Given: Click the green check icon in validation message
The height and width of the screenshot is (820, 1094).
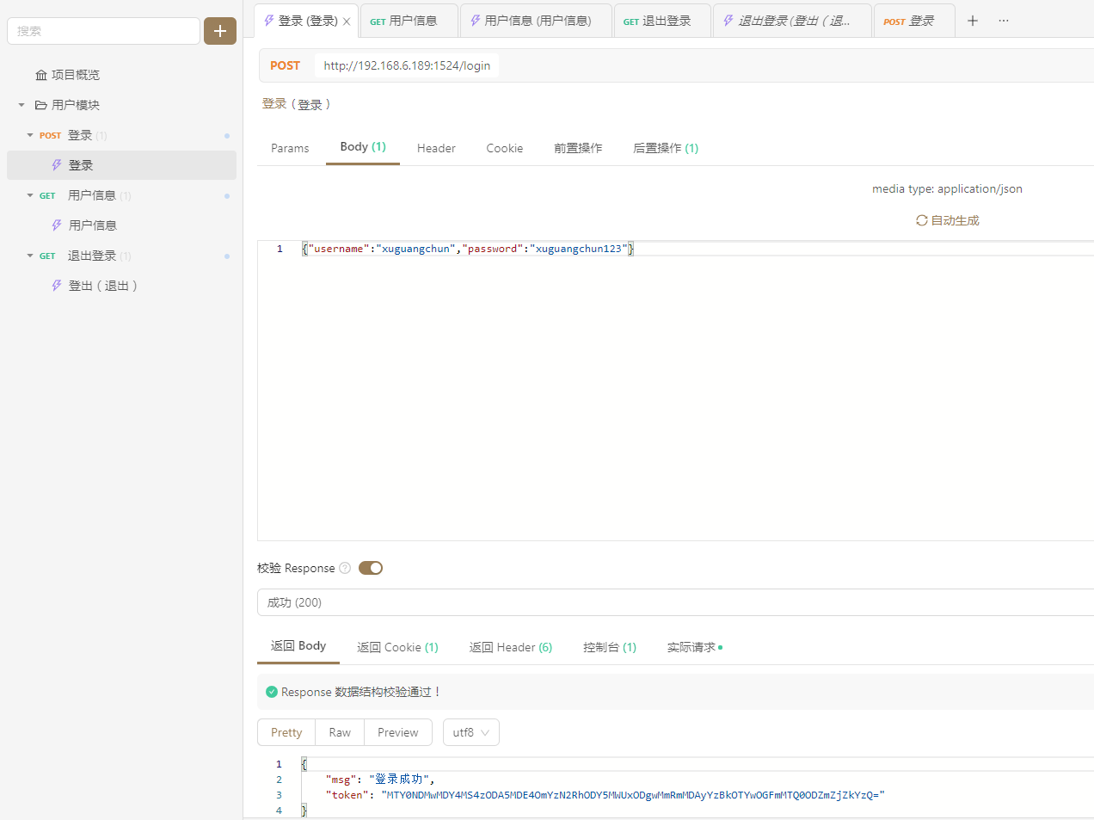Looking at the screenshot, I should click(x=272, y=692).
